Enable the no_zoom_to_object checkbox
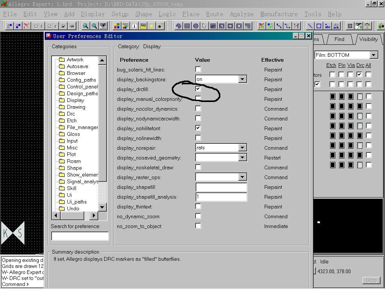385x289 pixels. 198,226
